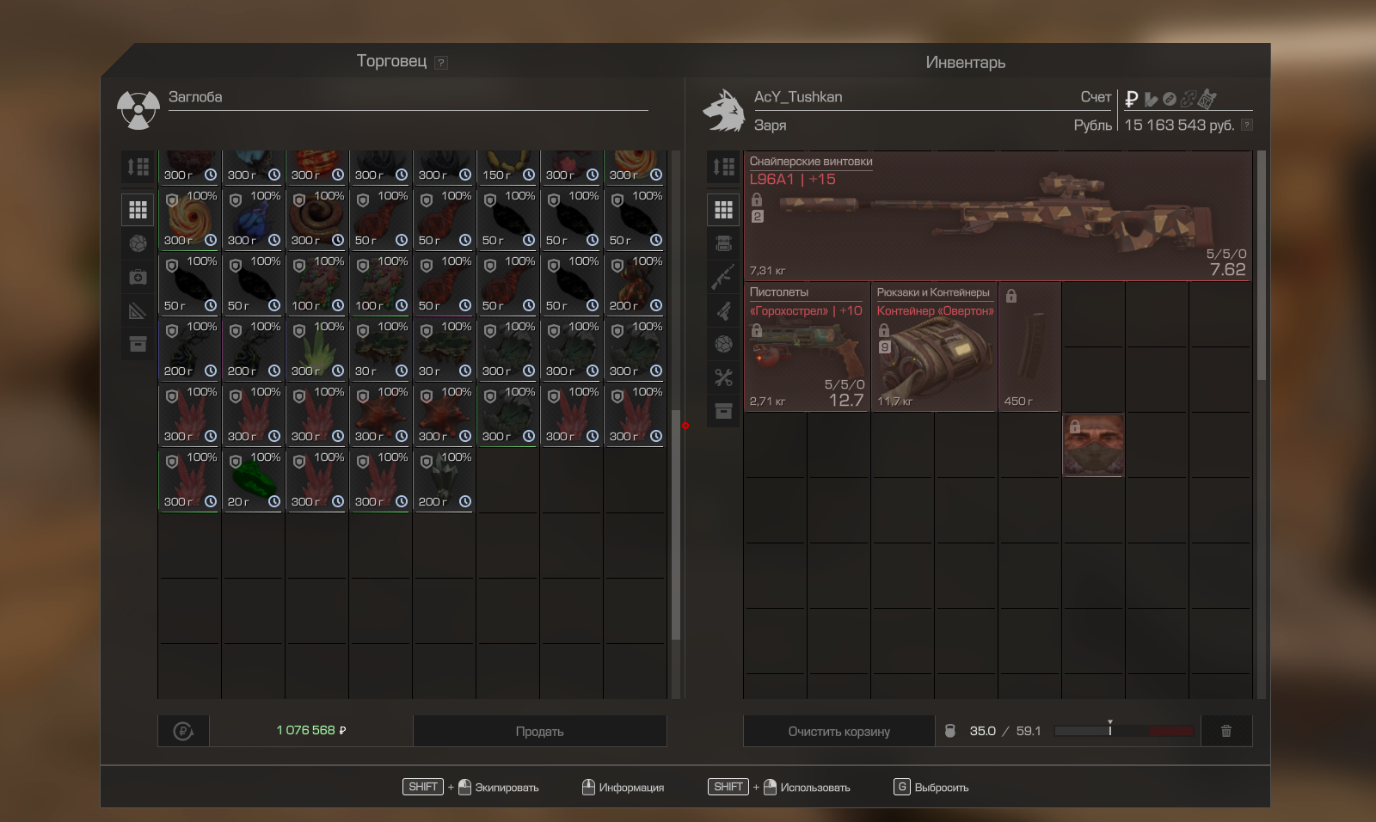The width and height of the screenshot is (1376, 822).
Task: Filter inventory by tools wrench icon
Action: pyautogui.click(x=723, y=377)
